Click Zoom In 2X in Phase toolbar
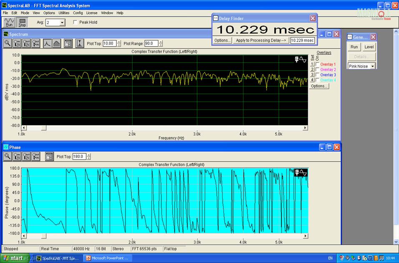The image size is (399, 263). pos(17,156)
